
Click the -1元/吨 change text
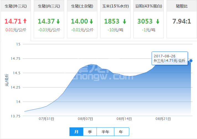point(149,30)
